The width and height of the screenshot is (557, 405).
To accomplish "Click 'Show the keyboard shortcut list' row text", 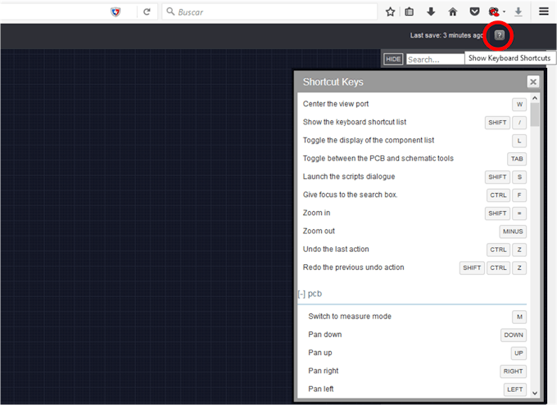I will tap(355, 122).
